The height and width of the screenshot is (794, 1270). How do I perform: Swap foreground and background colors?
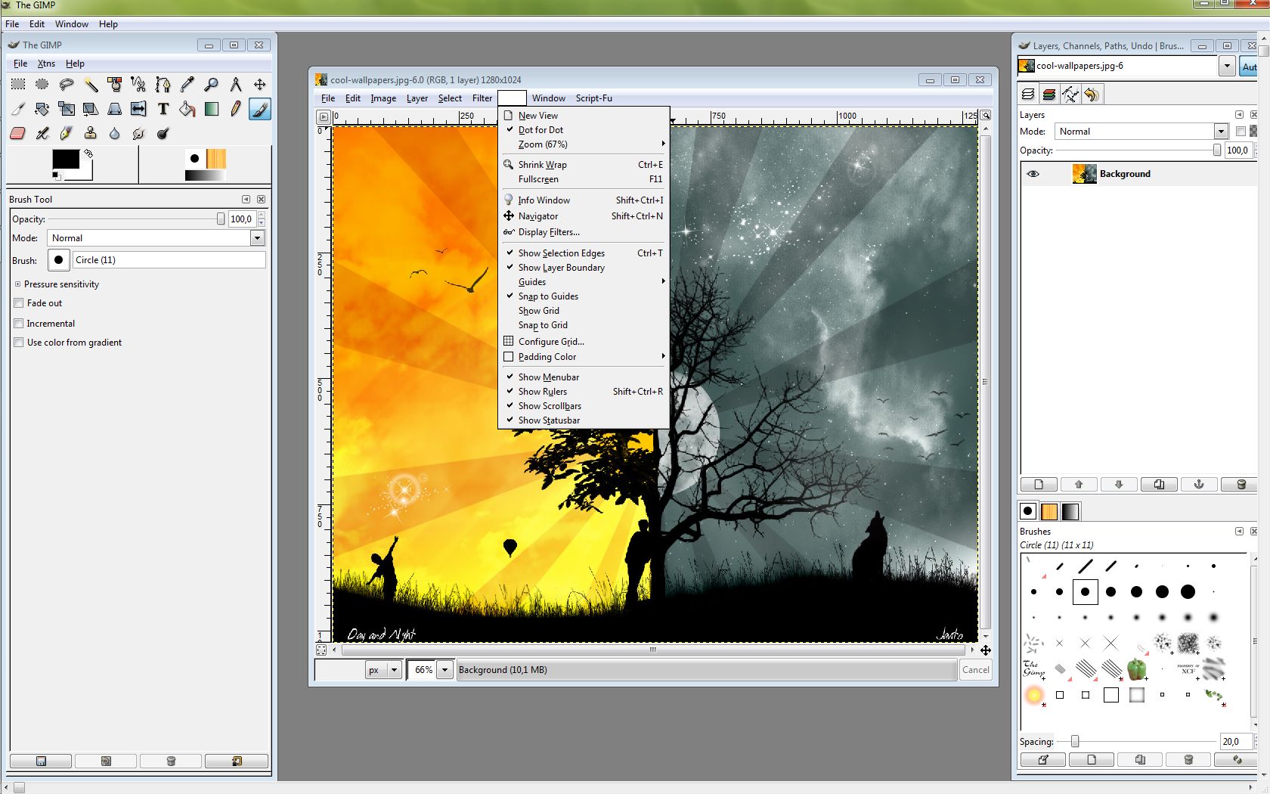click(x=88, y=153)
